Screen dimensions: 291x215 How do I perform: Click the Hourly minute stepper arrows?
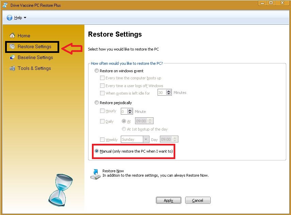pos(130,111)
